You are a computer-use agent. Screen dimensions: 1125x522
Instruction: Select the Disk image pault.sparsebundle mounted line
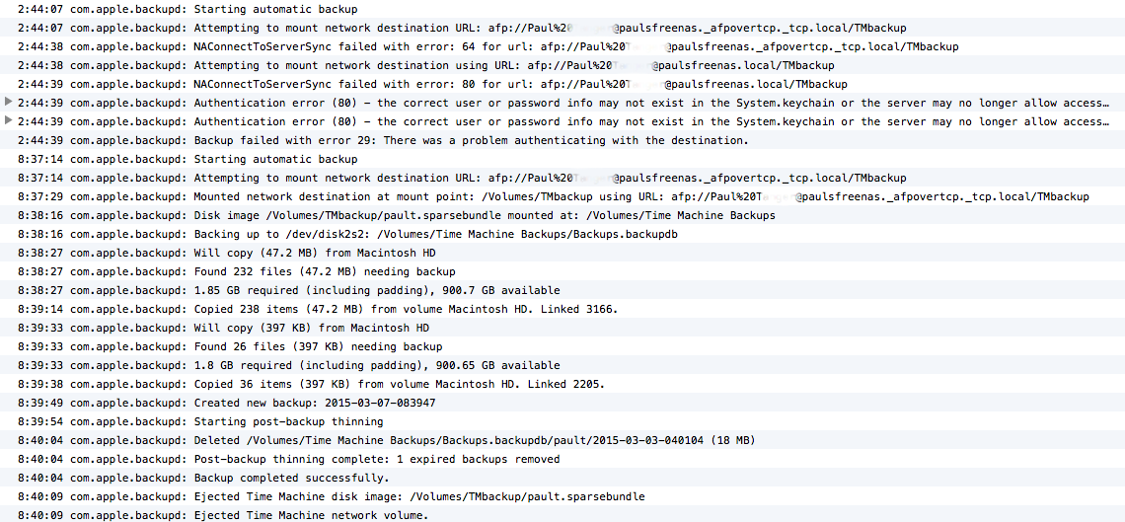pos(562,215)
